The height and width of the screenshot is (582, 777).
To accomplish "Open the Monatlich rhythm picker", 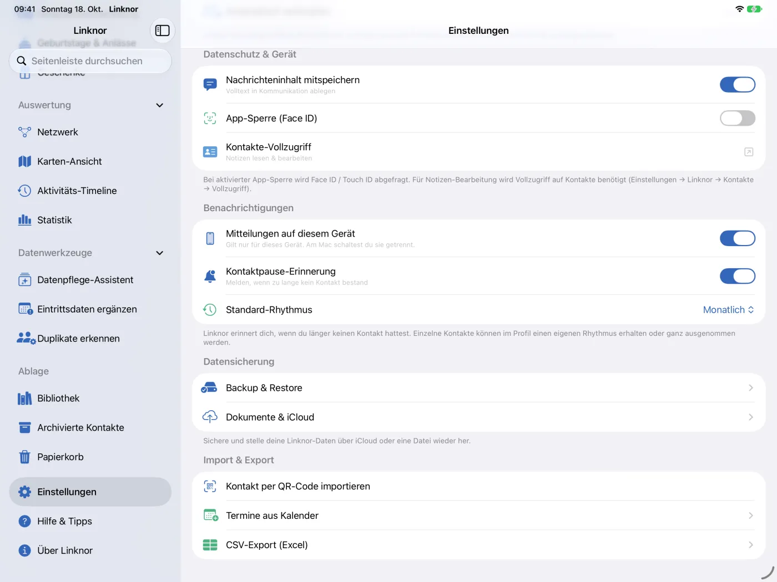I will [728, 310].
